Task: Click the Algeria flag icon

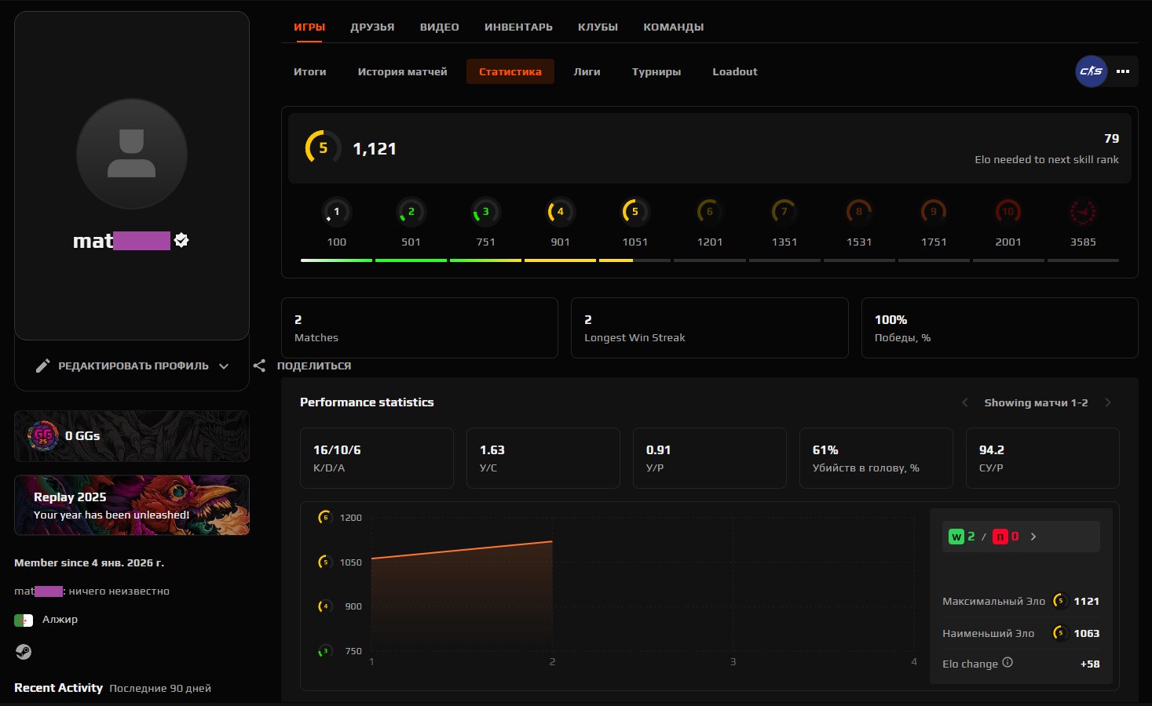Action: (24, 620)
